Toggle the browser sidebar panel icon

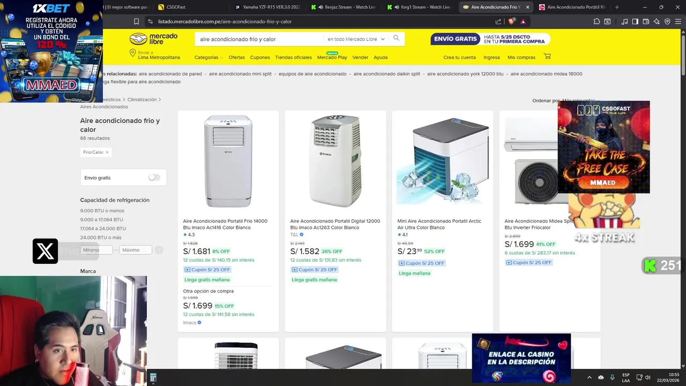tap(635, 21)
